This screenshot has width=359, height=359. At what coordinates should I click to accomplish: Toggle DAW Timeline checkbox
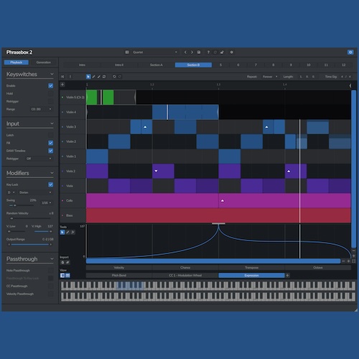[x=50, y=151]
